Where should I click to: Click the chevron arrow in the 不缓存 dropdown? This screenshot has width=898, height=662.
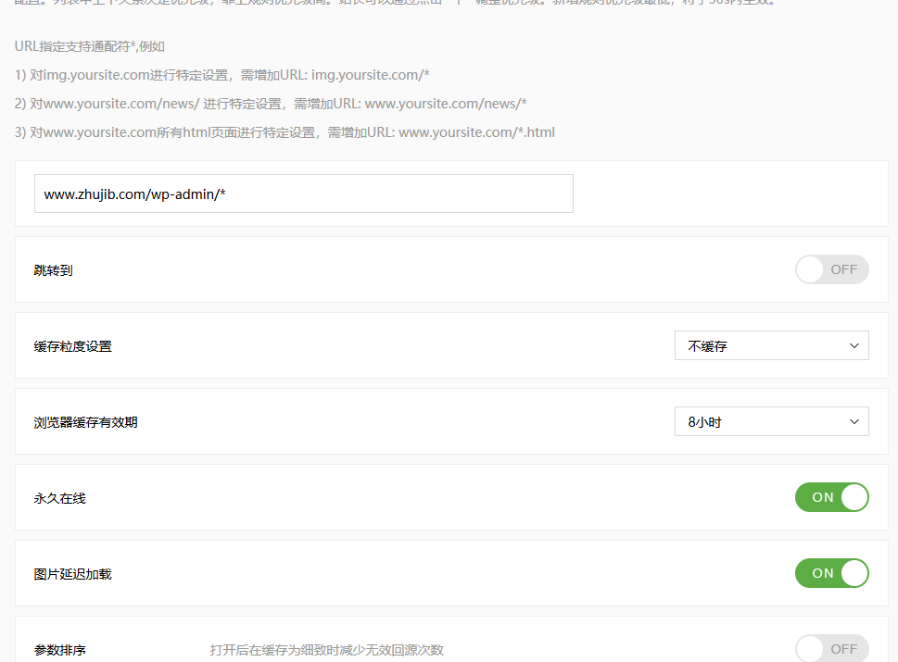pos(854,345)
